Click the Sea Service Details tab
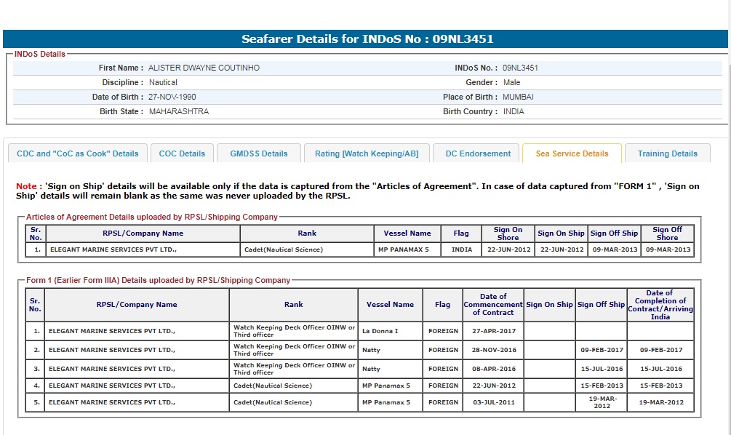 pyautogui.click(x=572, y=153)
